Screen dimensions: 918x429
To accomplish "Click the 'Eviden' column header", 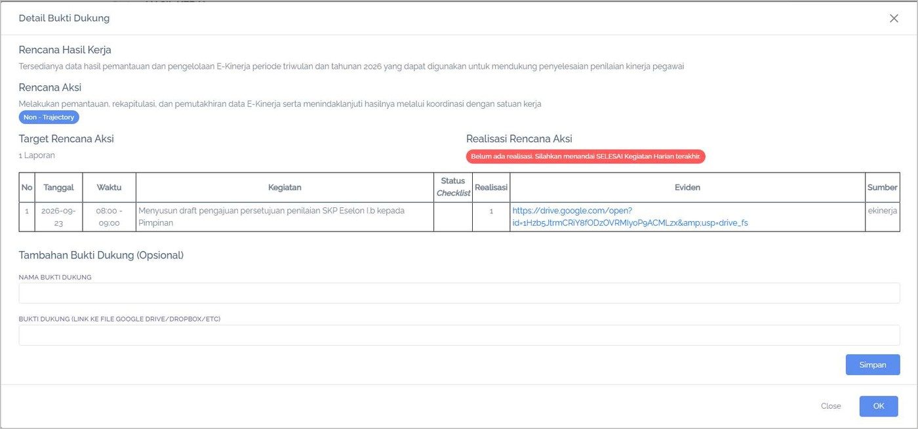I will click(x=688, y=188).
